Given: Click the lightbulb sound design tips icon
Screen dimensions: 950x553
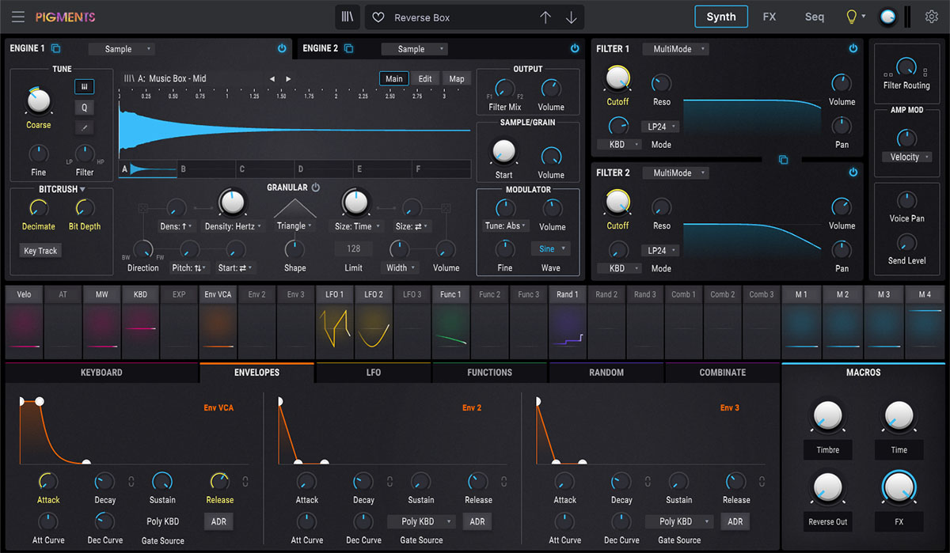Looking at the screenshot, I should coord(852,17).
